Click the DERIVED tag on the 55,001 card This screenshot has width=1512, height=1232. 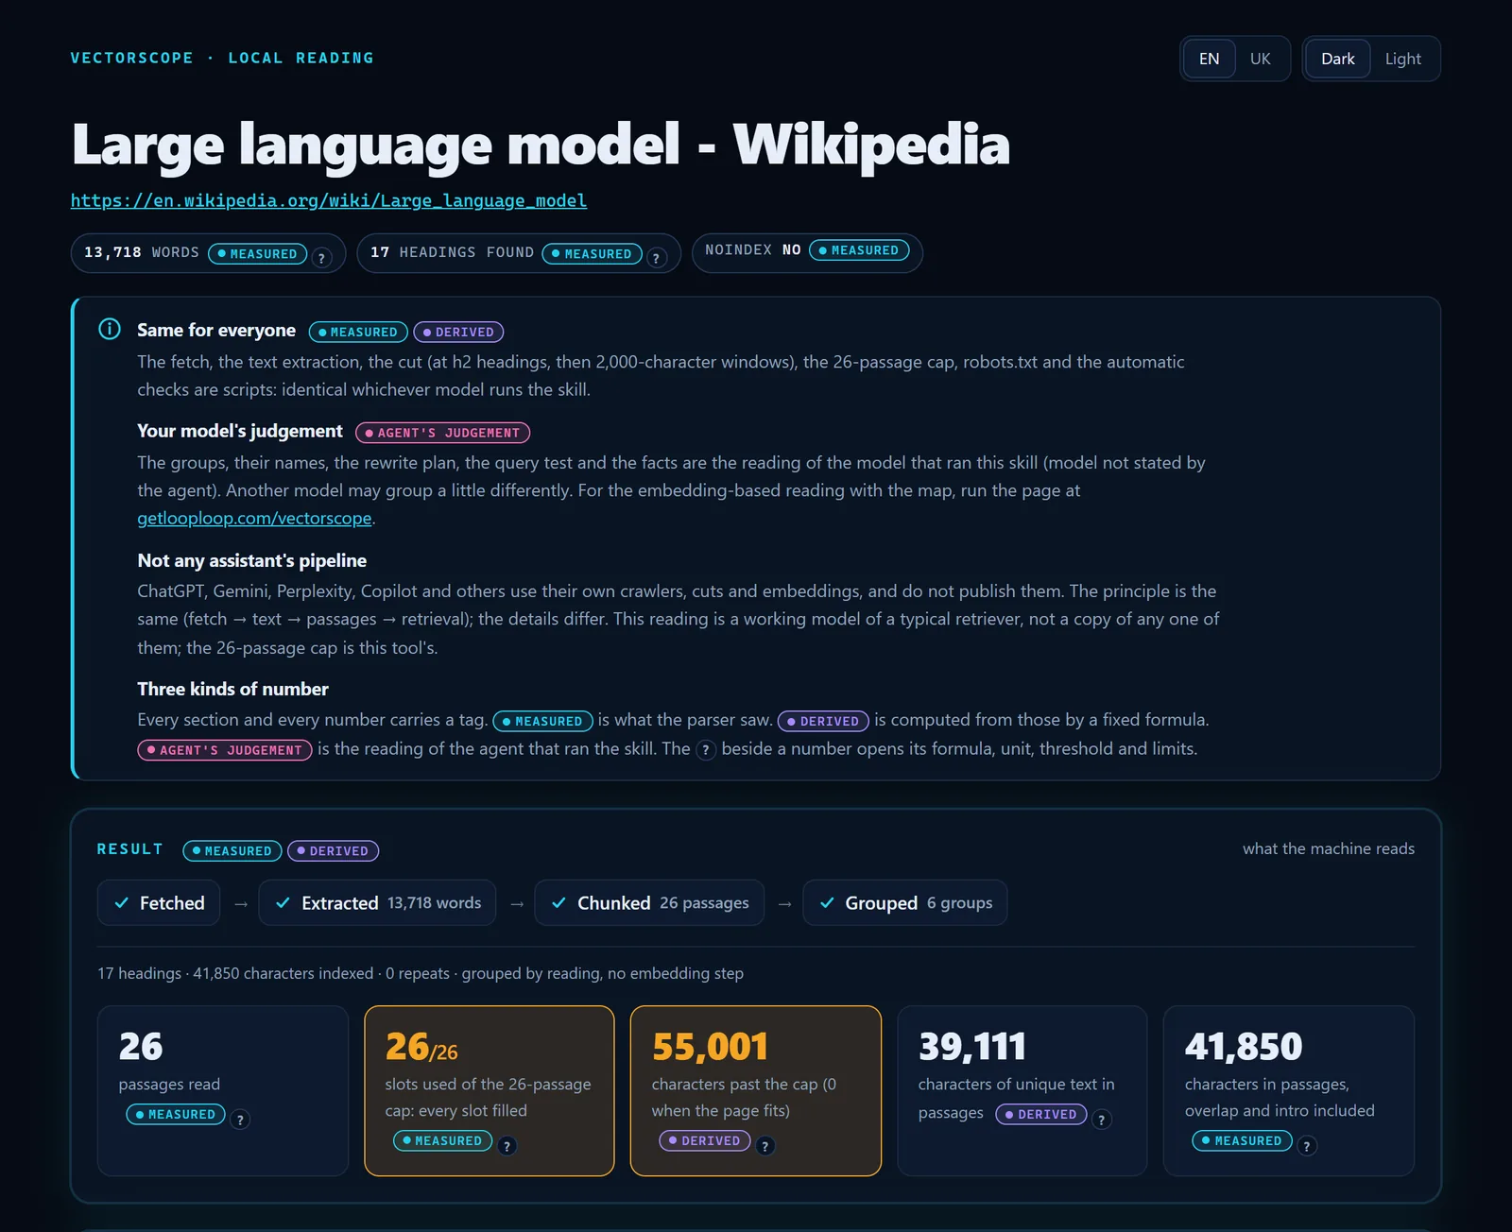point(705,1141)
